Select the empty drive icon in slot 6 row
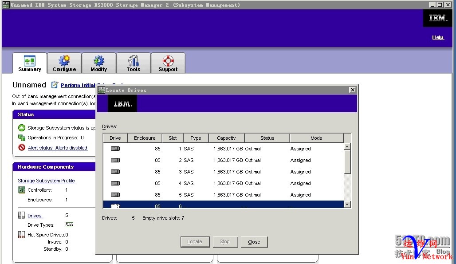Image resolution: width=456 pixels, height=264 pixels. point(115,206)
